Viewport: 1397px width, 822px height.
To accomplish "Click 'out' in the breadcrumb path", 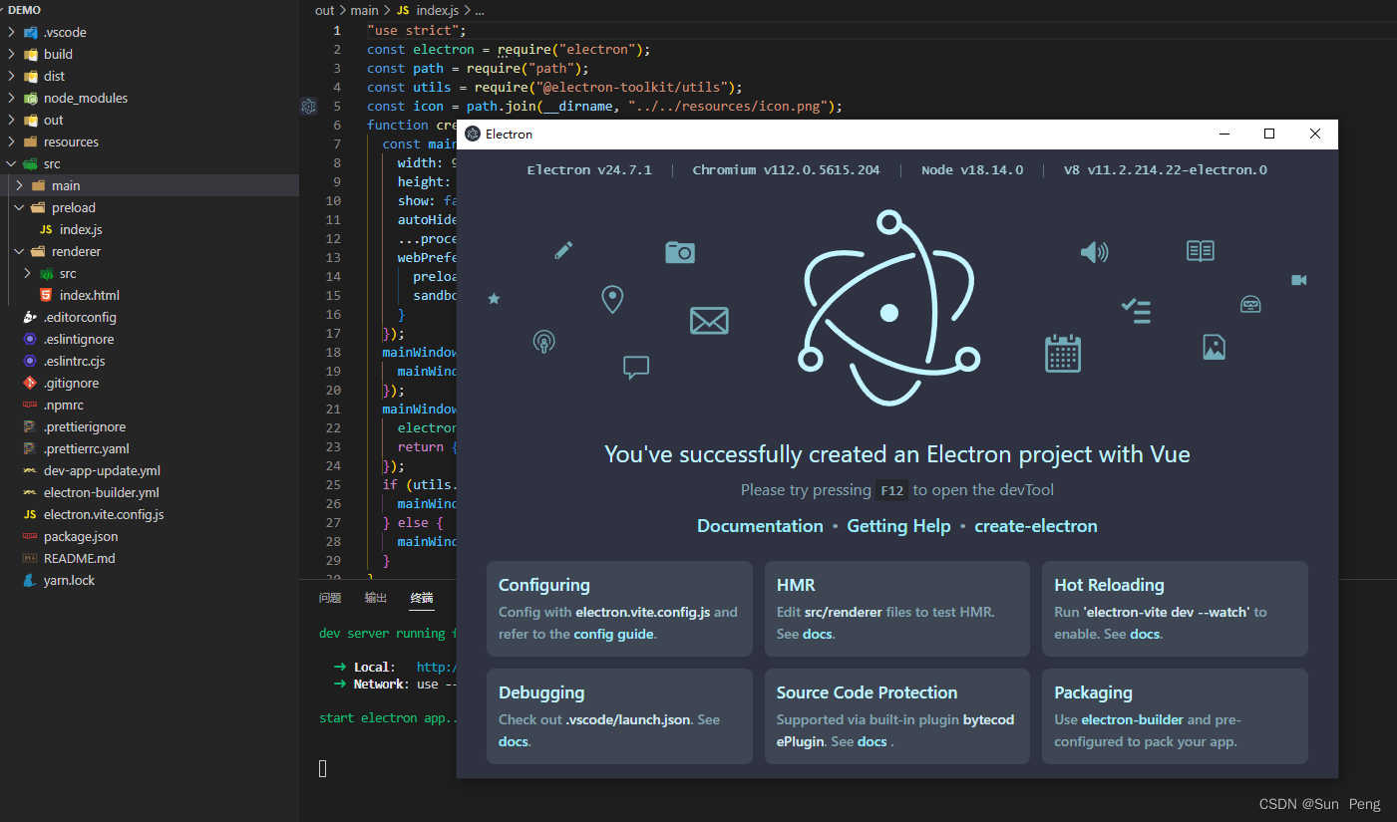I will (x=325, y=10).
